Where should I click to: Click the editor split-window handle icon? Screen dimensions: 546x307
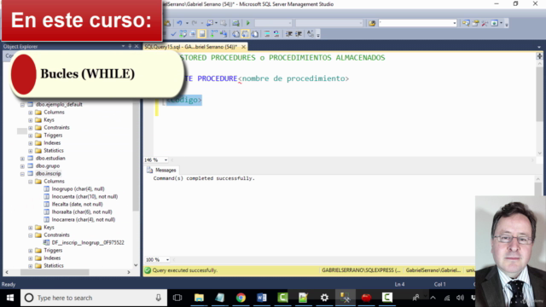click(x=539, y=56)
